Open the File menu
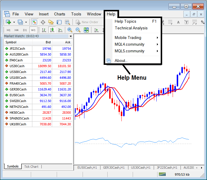Image resolution: width=207 pixels, height=180 pixels. coord(16,14)
